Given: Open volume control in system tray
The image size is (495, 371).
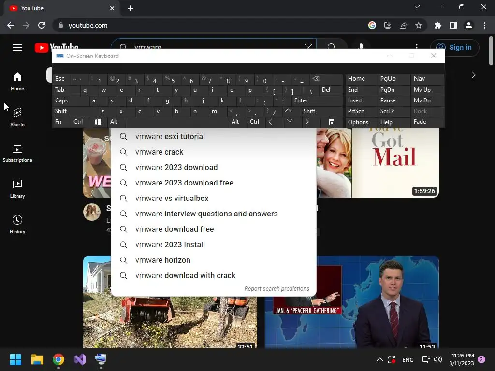Looking at the screenshot, I should [438, 359].
